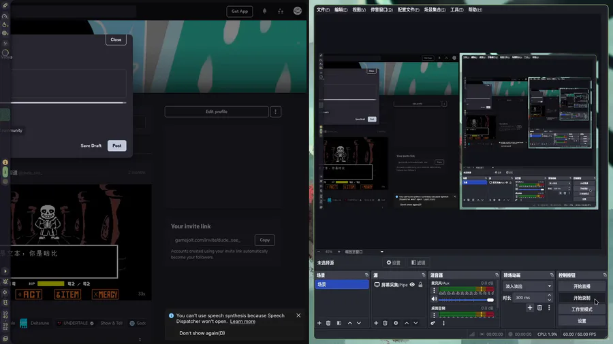The image size is (613, 344).
Task: Zoom in preview with plus icon
Action: point(339,252)
